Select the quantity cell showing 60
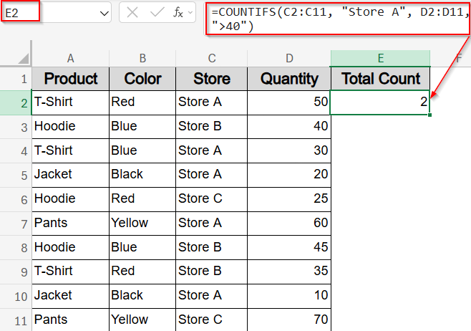 pyautogui.click(x=289, y=224)
